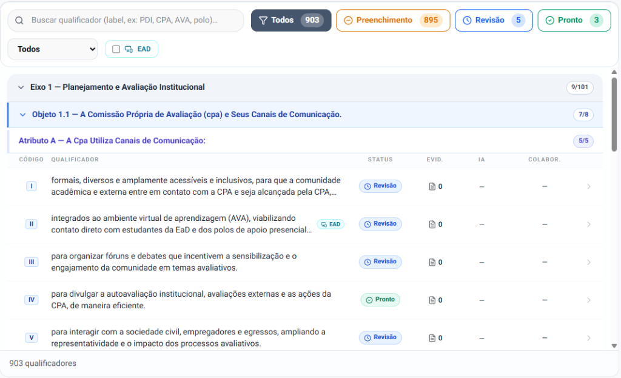Image resolution: width=621 pixels, height=378 pixels.
Task: Click code badge I
Action: pyautogui.click(x=32, y=186)
